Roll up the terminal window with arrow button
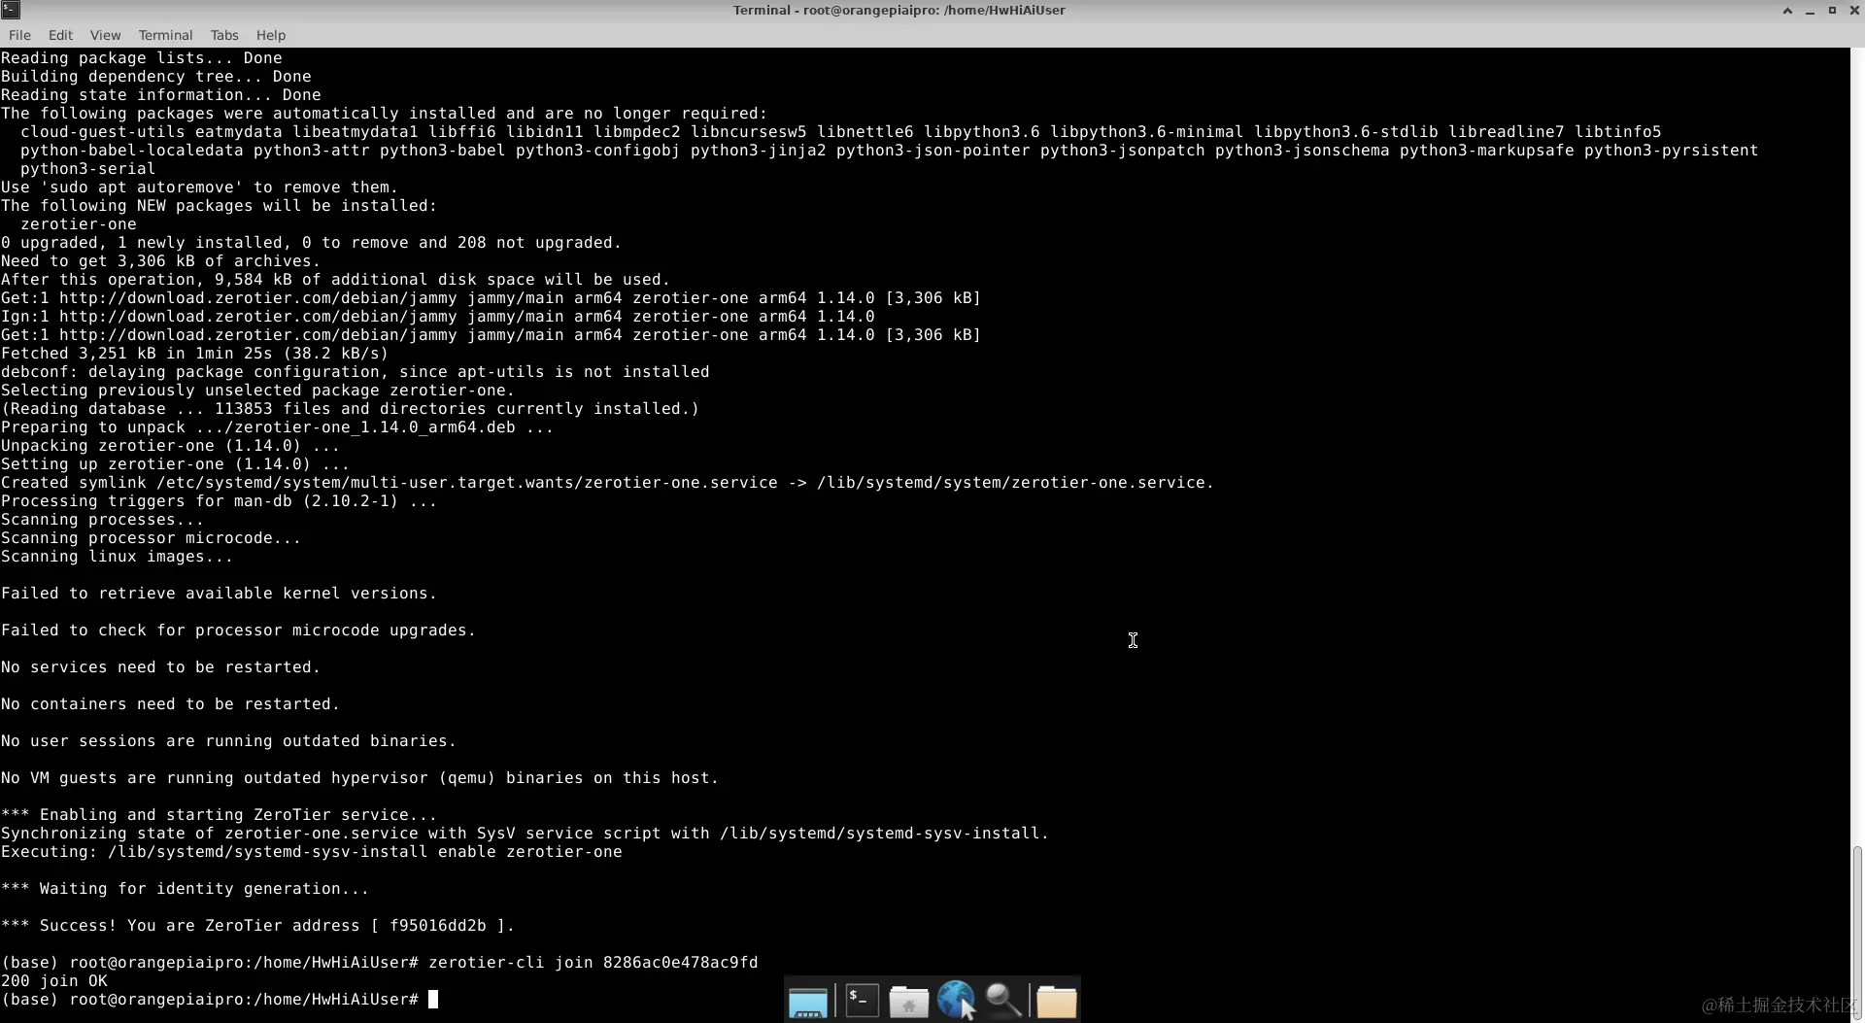1865x1023 pixels. [x=1787, y=10]
